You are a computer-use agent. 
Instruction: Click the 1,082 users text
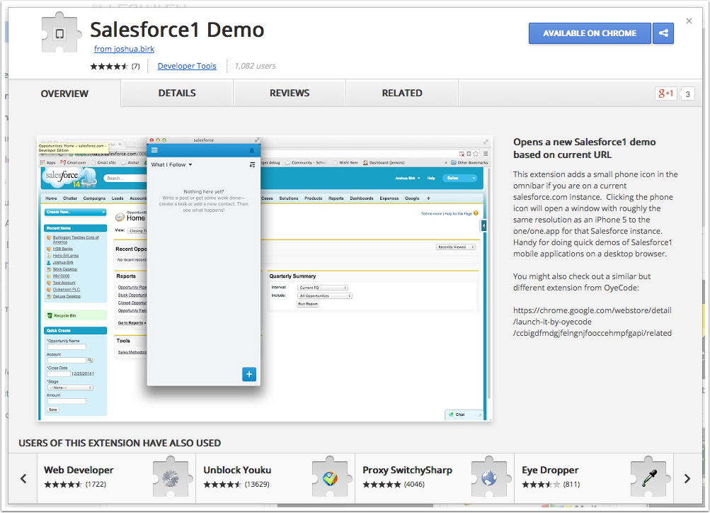click(x=255, y=66)
